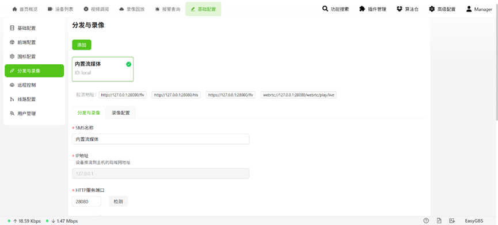Open the 设备列表 device list page
This screenshot has height=225, width=498.
coord(60,9)
